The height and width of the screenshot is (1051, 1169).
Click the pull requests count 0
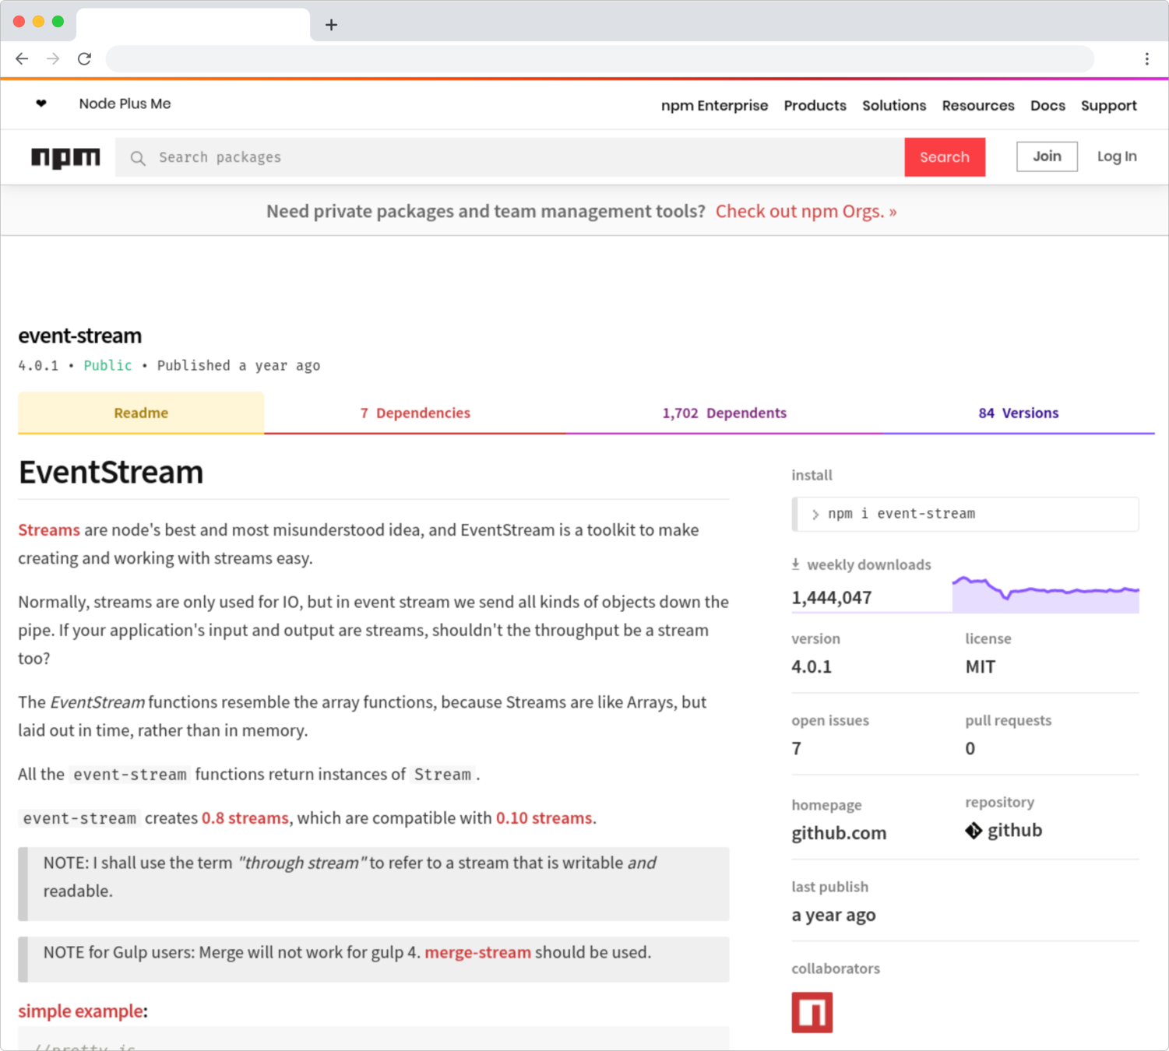click(970, 749)
